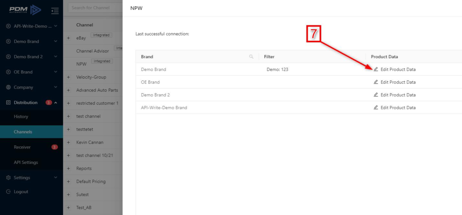This screenshot has width=462, height=215.
Task: Open the Receiver menu item
Action: point(31,147)
